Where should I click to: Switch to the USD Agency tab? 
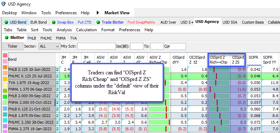pyautogui.click(x=207, y=22)
